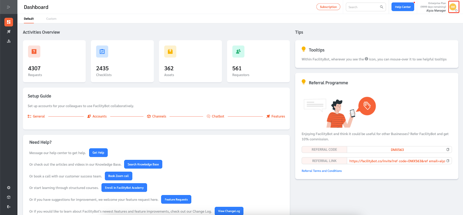
Task: Open the settings gear in sidebar
Action: 9,188
